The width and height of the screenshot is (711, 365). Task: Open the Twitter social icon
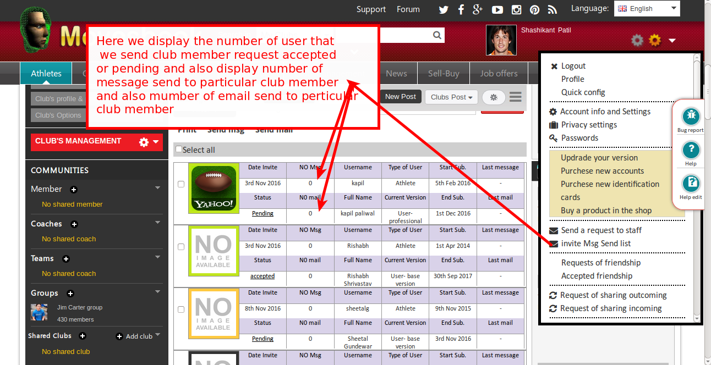(x=444, y=9)
